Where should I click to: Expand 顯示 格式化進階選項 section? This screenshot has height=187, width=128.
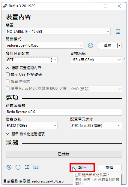click(25, 134)
